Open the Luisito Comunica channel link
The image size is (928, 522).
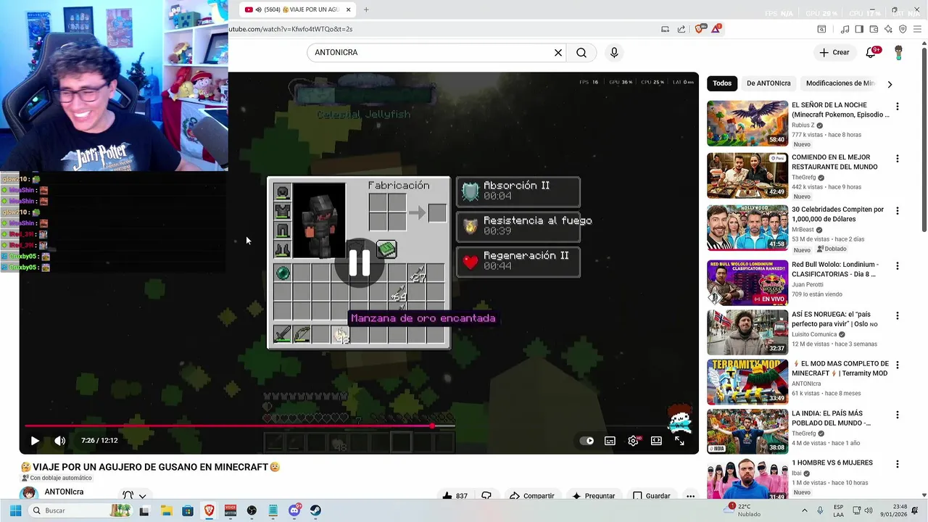pos(814,334)
